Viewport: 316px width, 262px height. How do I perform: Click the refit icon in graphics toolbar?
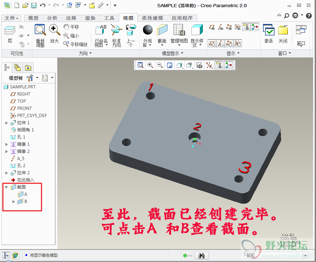tap(141, 65)
